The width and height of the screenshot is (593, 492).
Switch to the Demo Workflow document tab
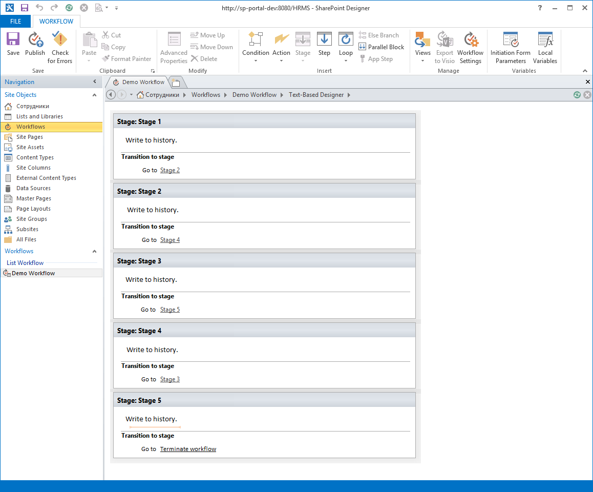point(139,82)
